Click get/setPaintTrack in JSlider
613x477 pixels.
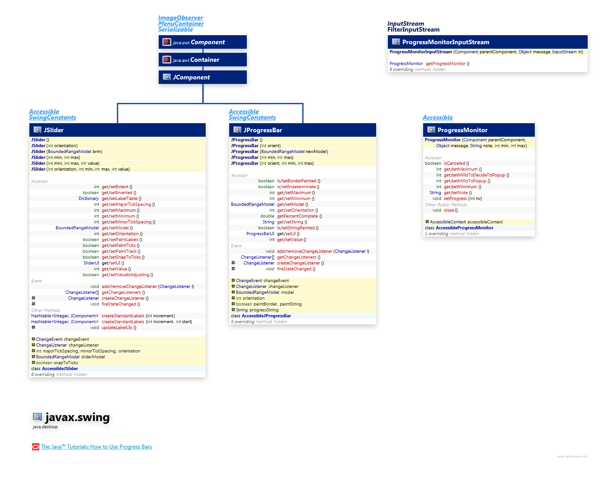coord(119,251)
